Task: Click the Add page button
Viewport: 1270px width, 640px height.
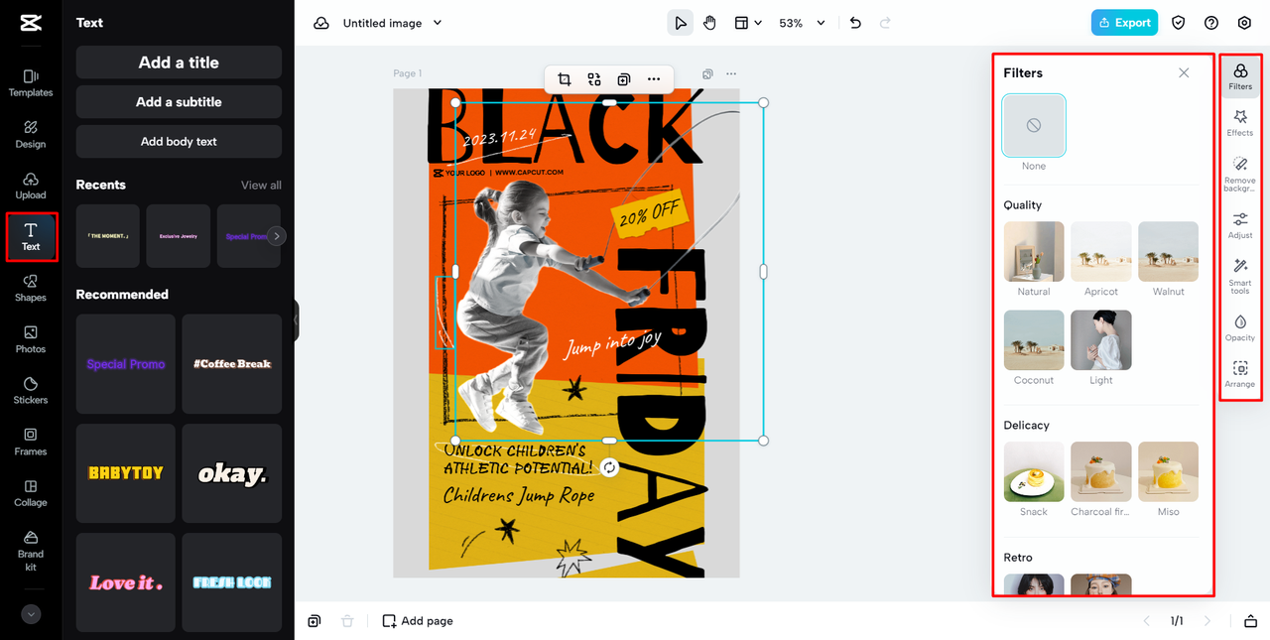Action: [x=418, y=621]
